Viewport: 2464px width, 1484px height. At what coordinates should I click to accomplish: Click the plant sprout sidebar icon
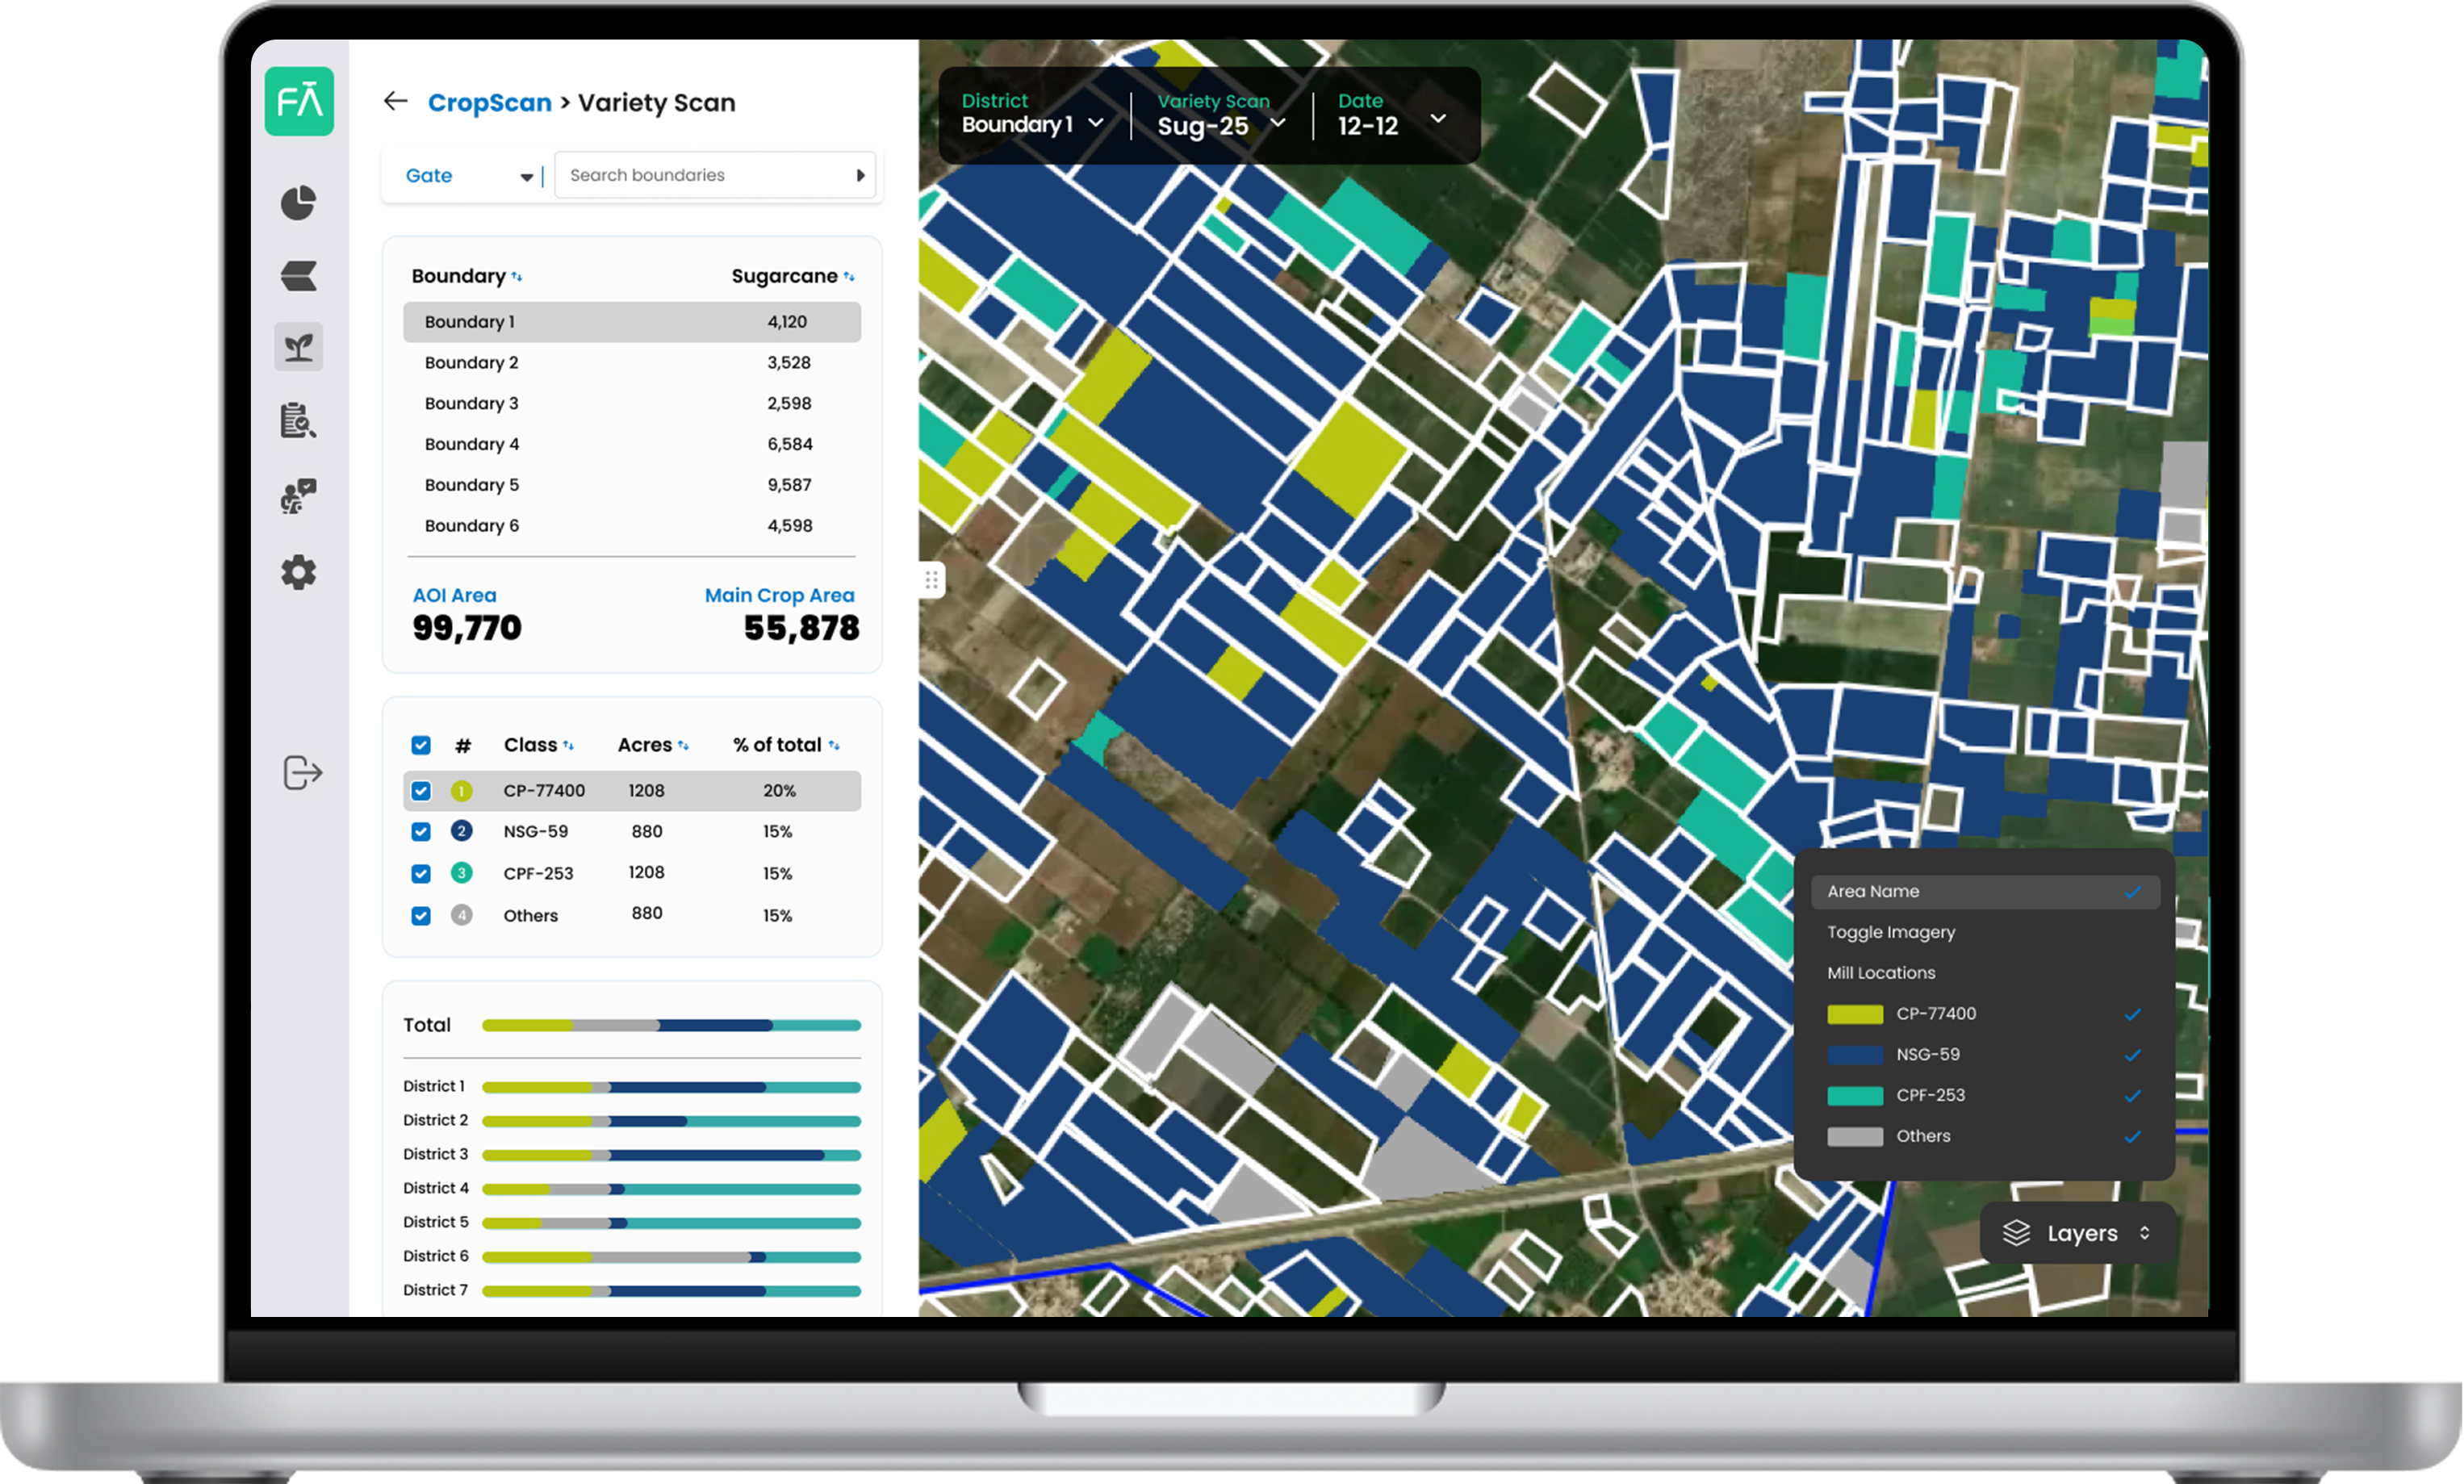[298, 347]
